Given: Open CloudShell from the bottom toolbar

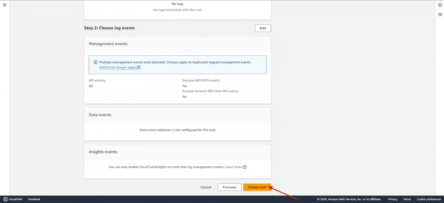Looking at the screenshot, I should [13, 199].
